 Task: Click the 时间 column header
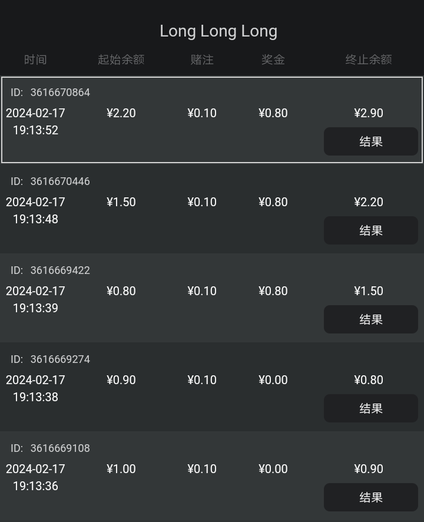(x=35, y=60)
